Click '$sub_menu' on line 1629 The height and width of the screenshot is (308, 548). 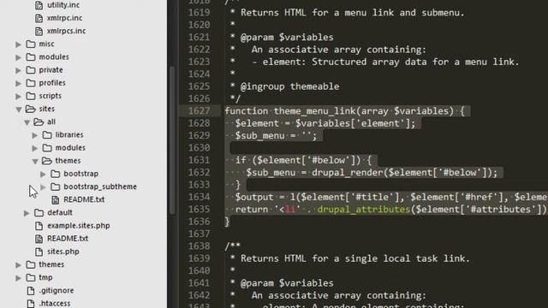259,135
